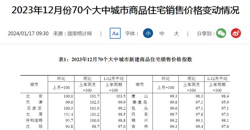The width and height of the screenshot is (250, 130).
Task: Click the 丹东 city row label
Action: coord(140,114)
